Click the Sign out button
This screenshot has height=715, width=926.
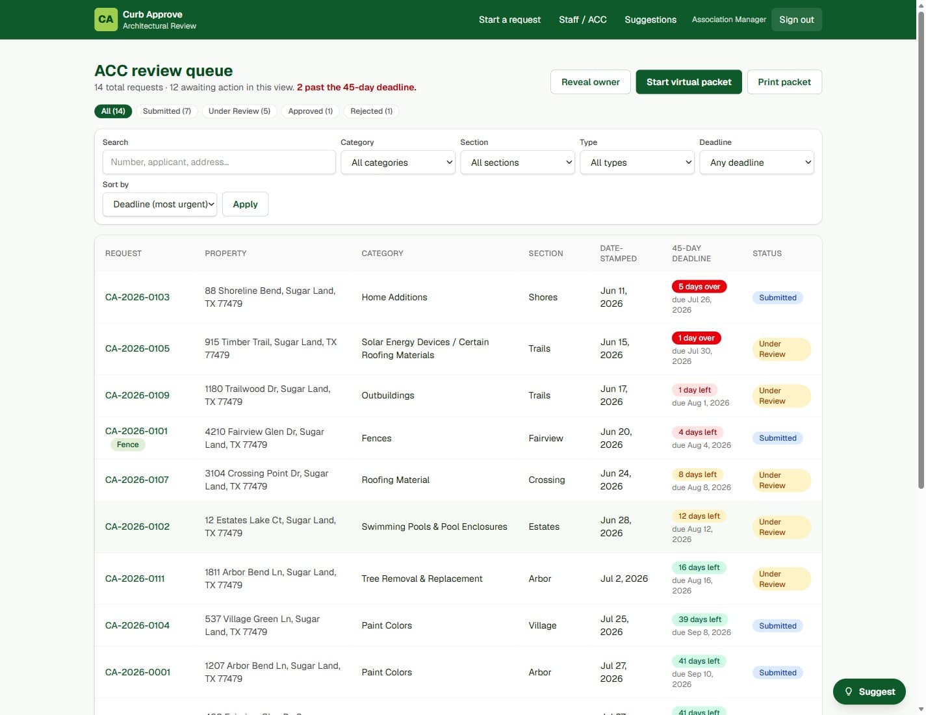pos(797,19)
